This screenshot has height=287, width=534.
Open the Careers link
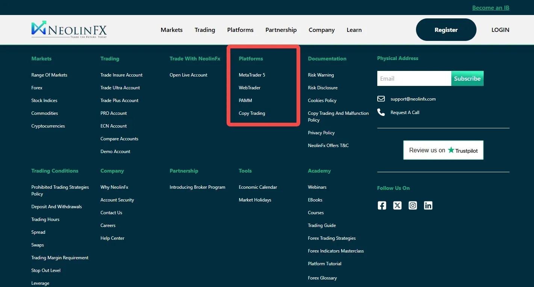pyautogui.click(x=108, y=225)
